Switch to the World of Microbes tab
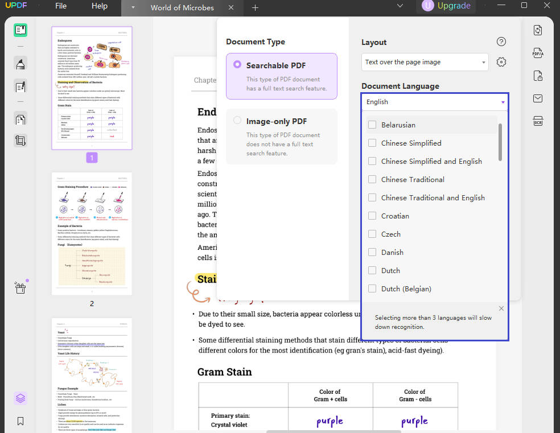 182,8
